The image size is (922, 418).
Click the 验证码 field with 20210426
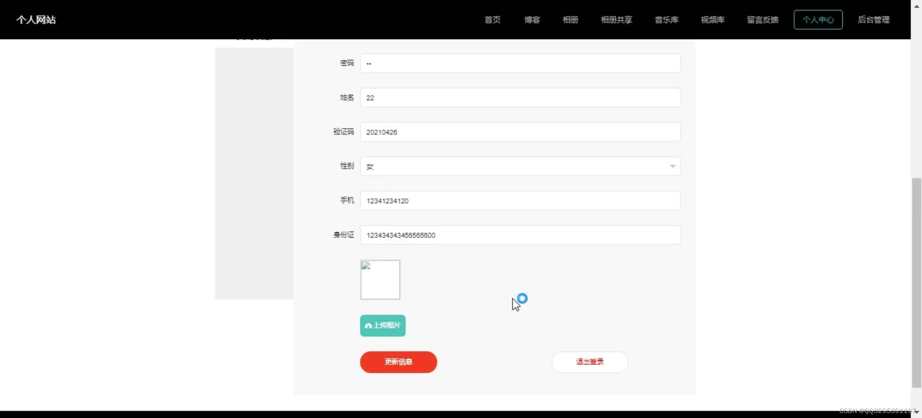(520, 132)
